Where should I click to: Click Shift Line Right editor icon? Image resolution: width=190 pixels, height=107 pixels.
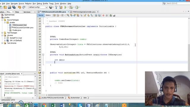pyautogui.click(x=99, y=15)
